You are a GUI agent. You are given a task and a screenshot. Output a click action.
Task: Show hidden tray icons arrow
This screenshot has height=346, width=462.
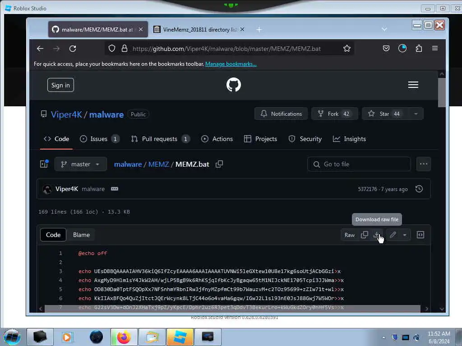coord(383,337)
